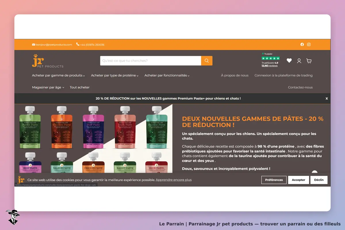Image resolution: width=345 pixels, height=230 pixels.
Task: Click the Jr logo in cookie banner
Action: pos(21,180)
